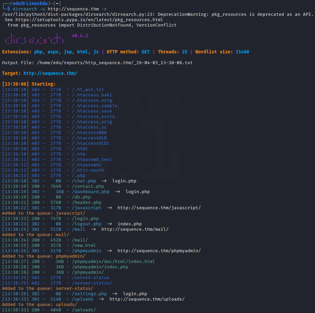Select the /header.php result path
Screen dimensions: 315x313
point(87,203)
